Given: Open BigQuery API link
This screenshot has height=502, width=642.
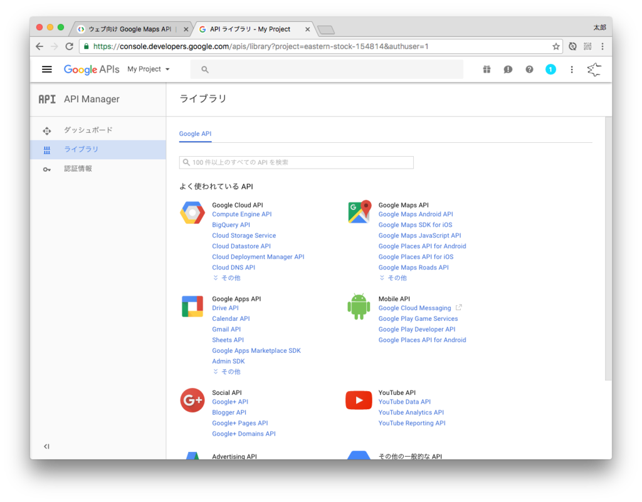Looking at the screenshot, I should point(231,225).
